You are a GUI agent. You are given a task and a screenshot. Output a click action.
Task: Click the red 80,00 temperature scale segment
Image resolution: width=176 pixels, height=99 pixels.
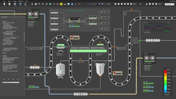tap(166, 71)
